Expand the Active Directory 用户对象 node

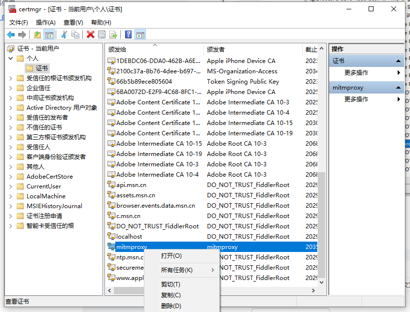pos(11,108)
